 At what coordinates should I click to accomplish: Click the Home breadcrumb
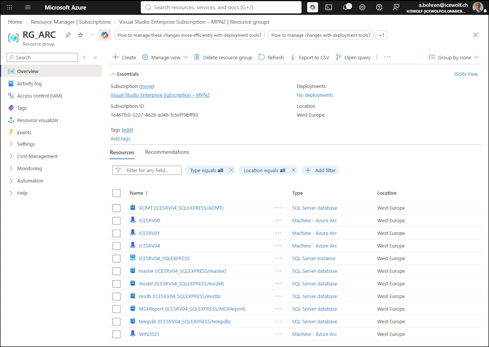(15, 22)
